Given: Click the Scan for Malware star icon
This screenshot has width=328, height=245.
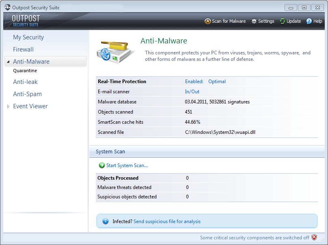Looking at the screenshot, I should pyautogui.click(x=207, y=21).
